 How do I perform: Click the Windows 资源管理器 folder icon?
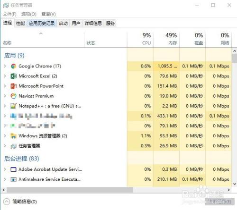coord(13,136)
